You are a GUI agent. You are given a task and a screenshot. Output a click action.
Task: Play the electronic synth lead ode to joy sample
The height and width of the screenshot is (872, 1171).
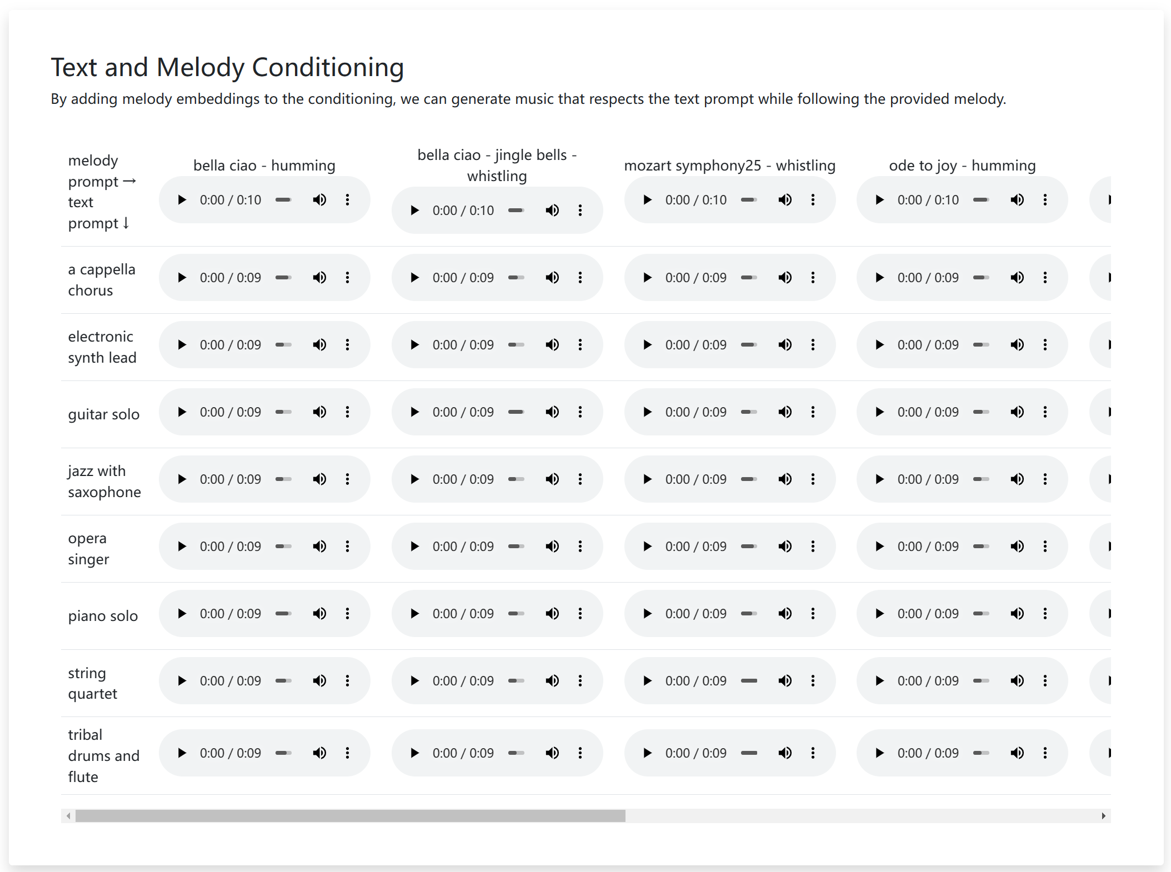(x=880, y=344)
